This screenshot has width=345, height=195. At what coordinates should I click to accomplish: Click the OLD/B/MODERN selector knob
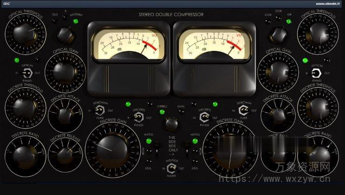pyautogui.click(x=65, y=35)
